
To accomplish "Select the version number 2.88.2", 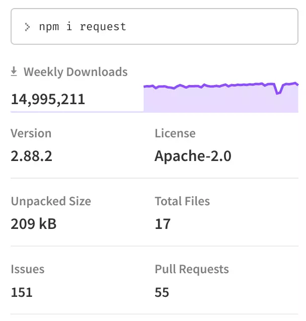I will point(32,156).
